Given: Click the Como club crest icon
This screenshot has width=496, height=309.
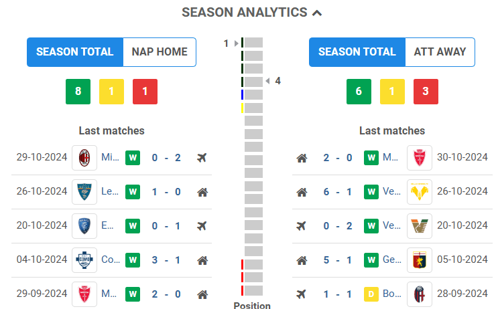Looking at the screenshot, I should [x=84, y=260].
